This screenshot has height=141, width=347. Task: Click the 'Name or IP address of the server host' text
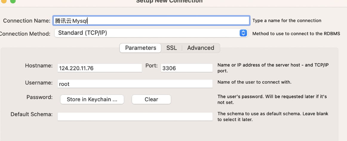coord(273,68)
